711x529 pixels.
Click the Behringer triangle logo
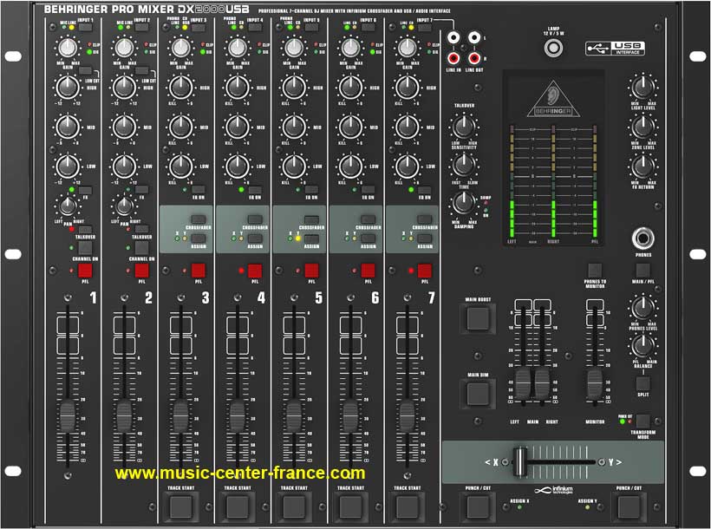click(553, 100)
